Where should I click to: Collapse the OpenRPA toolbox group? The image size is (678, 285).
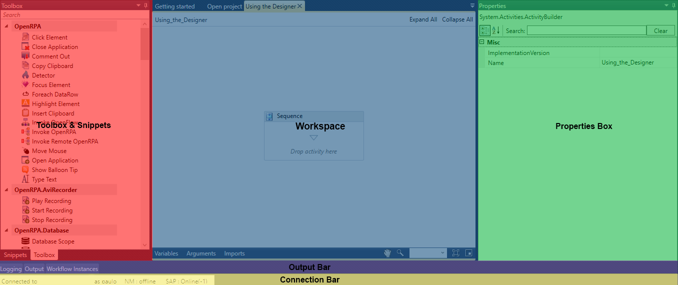click(6, 26)
